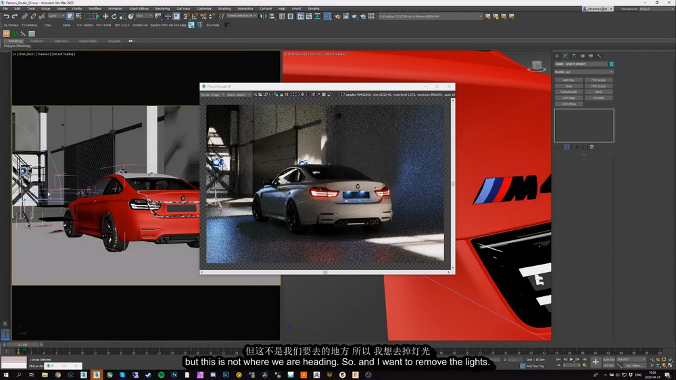Open the project path dropdown
Viewport: 676px width, 380px height.
pos(430,16)
